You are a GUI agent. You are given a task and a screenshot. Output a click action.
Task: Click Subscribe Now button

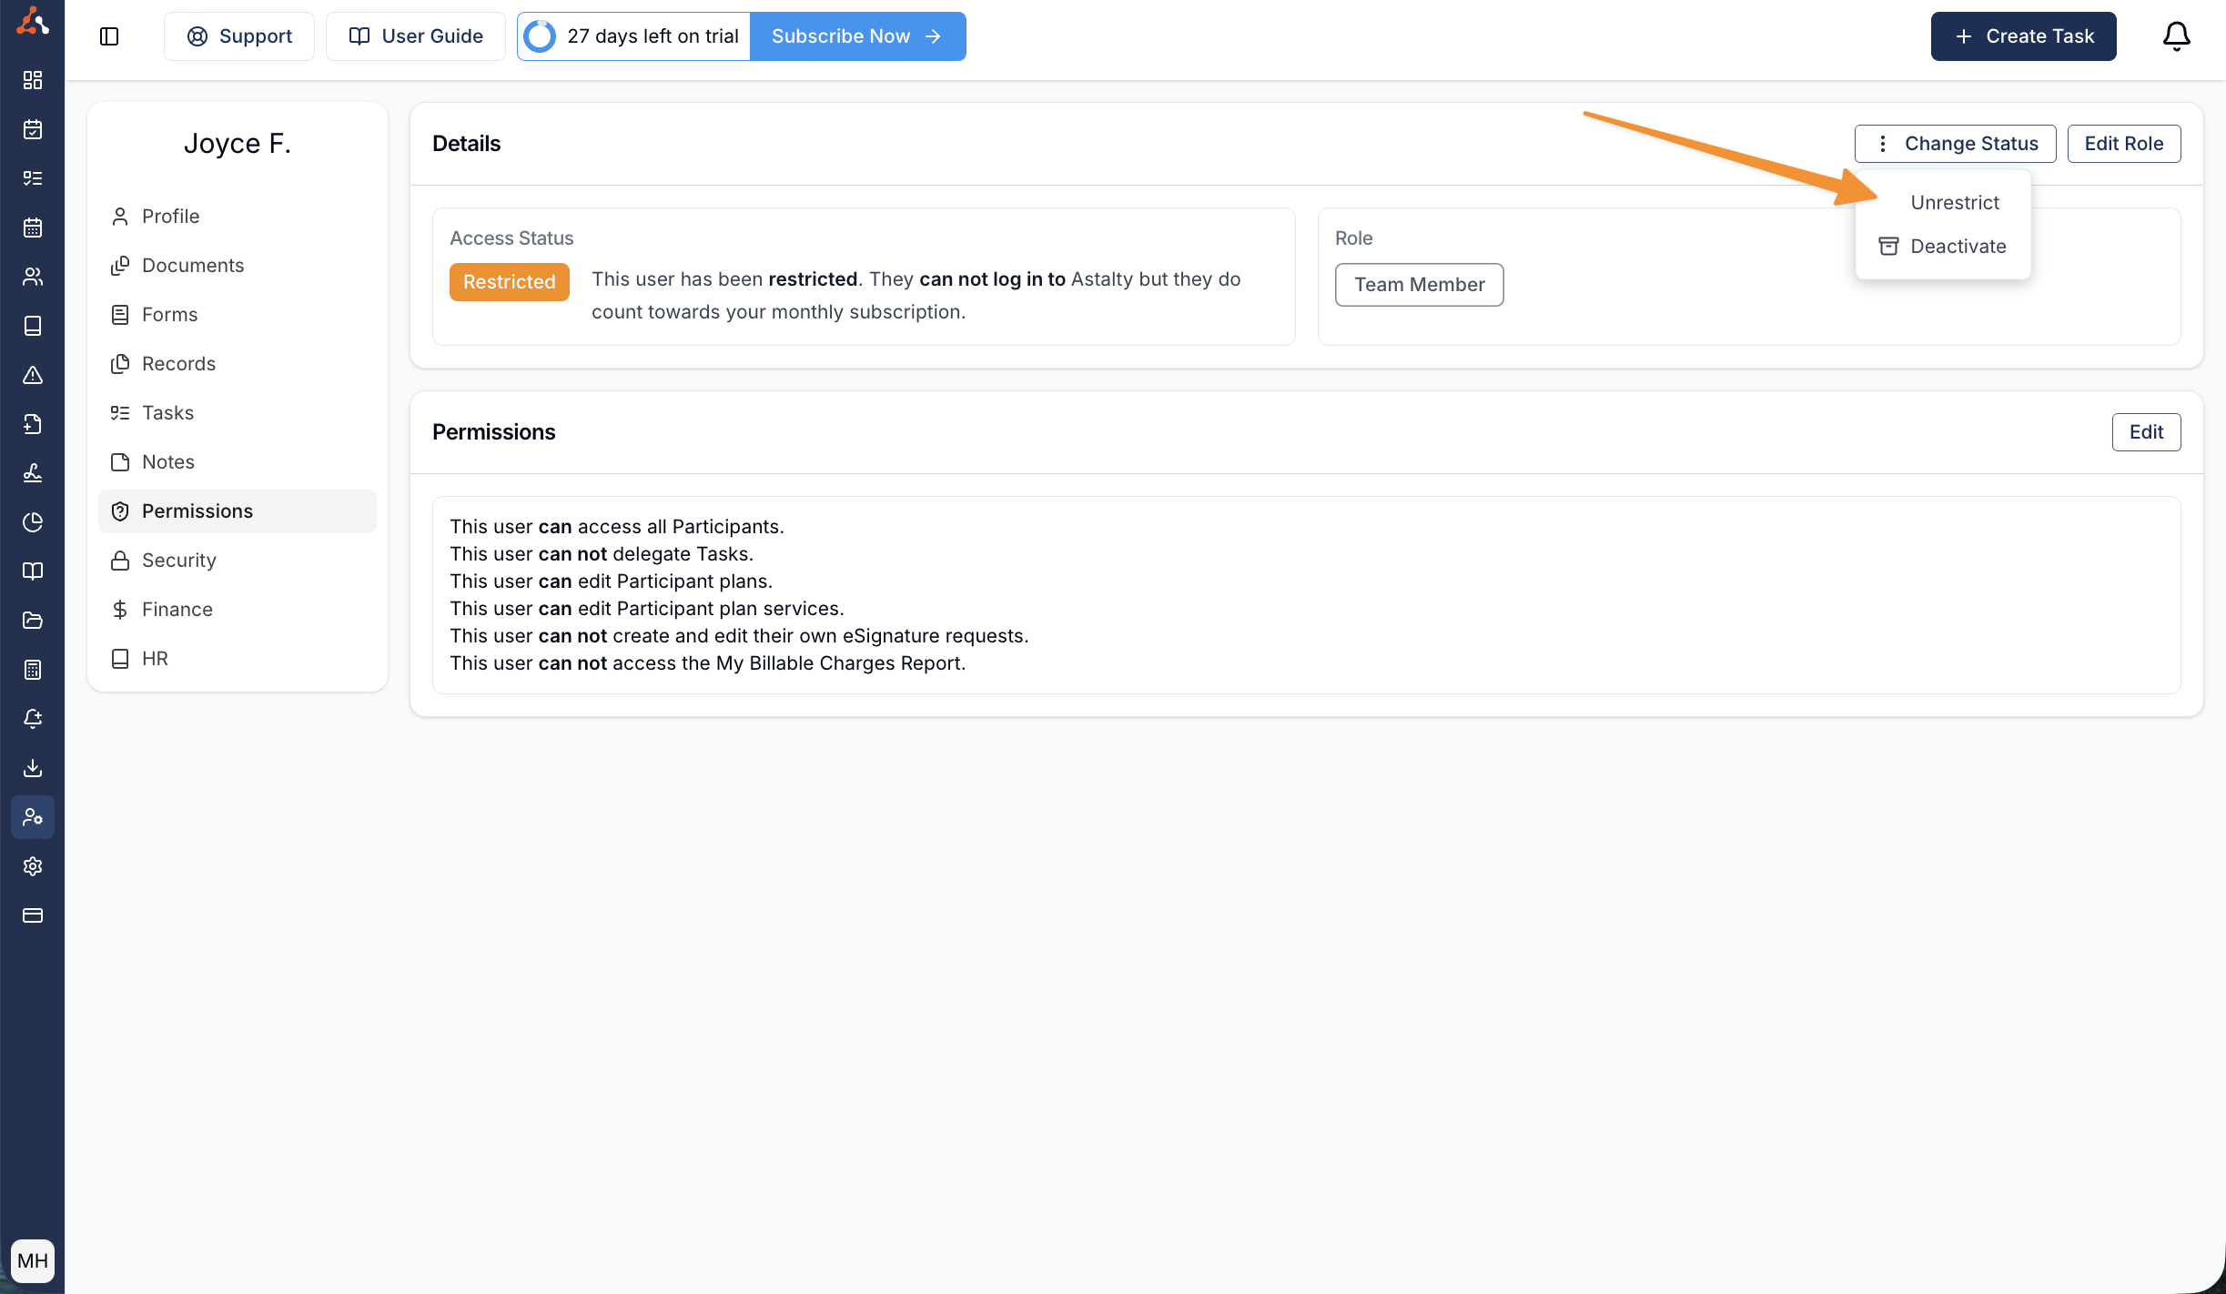(x=856, y=36)
